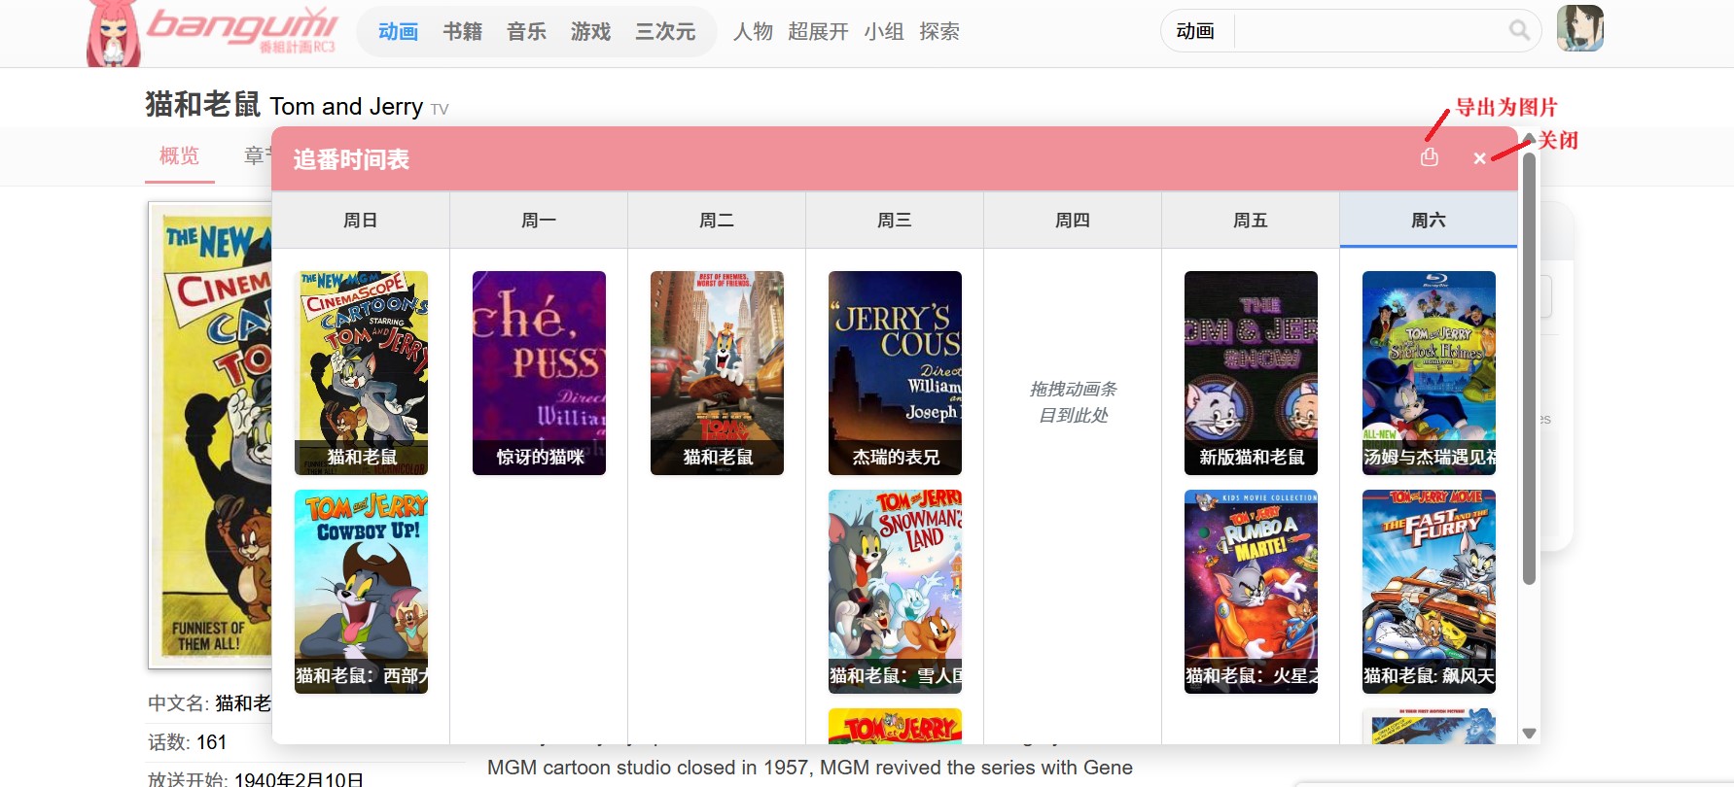Click the scrollbar thumb of the schedule dialog
The width and height of the screenshot is (1734, 787).
coord(1529,367)
